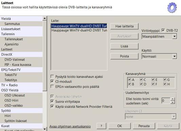Viewport: 181px width, 131px height.
Task: Confirm with the OK button
Action: [x=120, y=126]
